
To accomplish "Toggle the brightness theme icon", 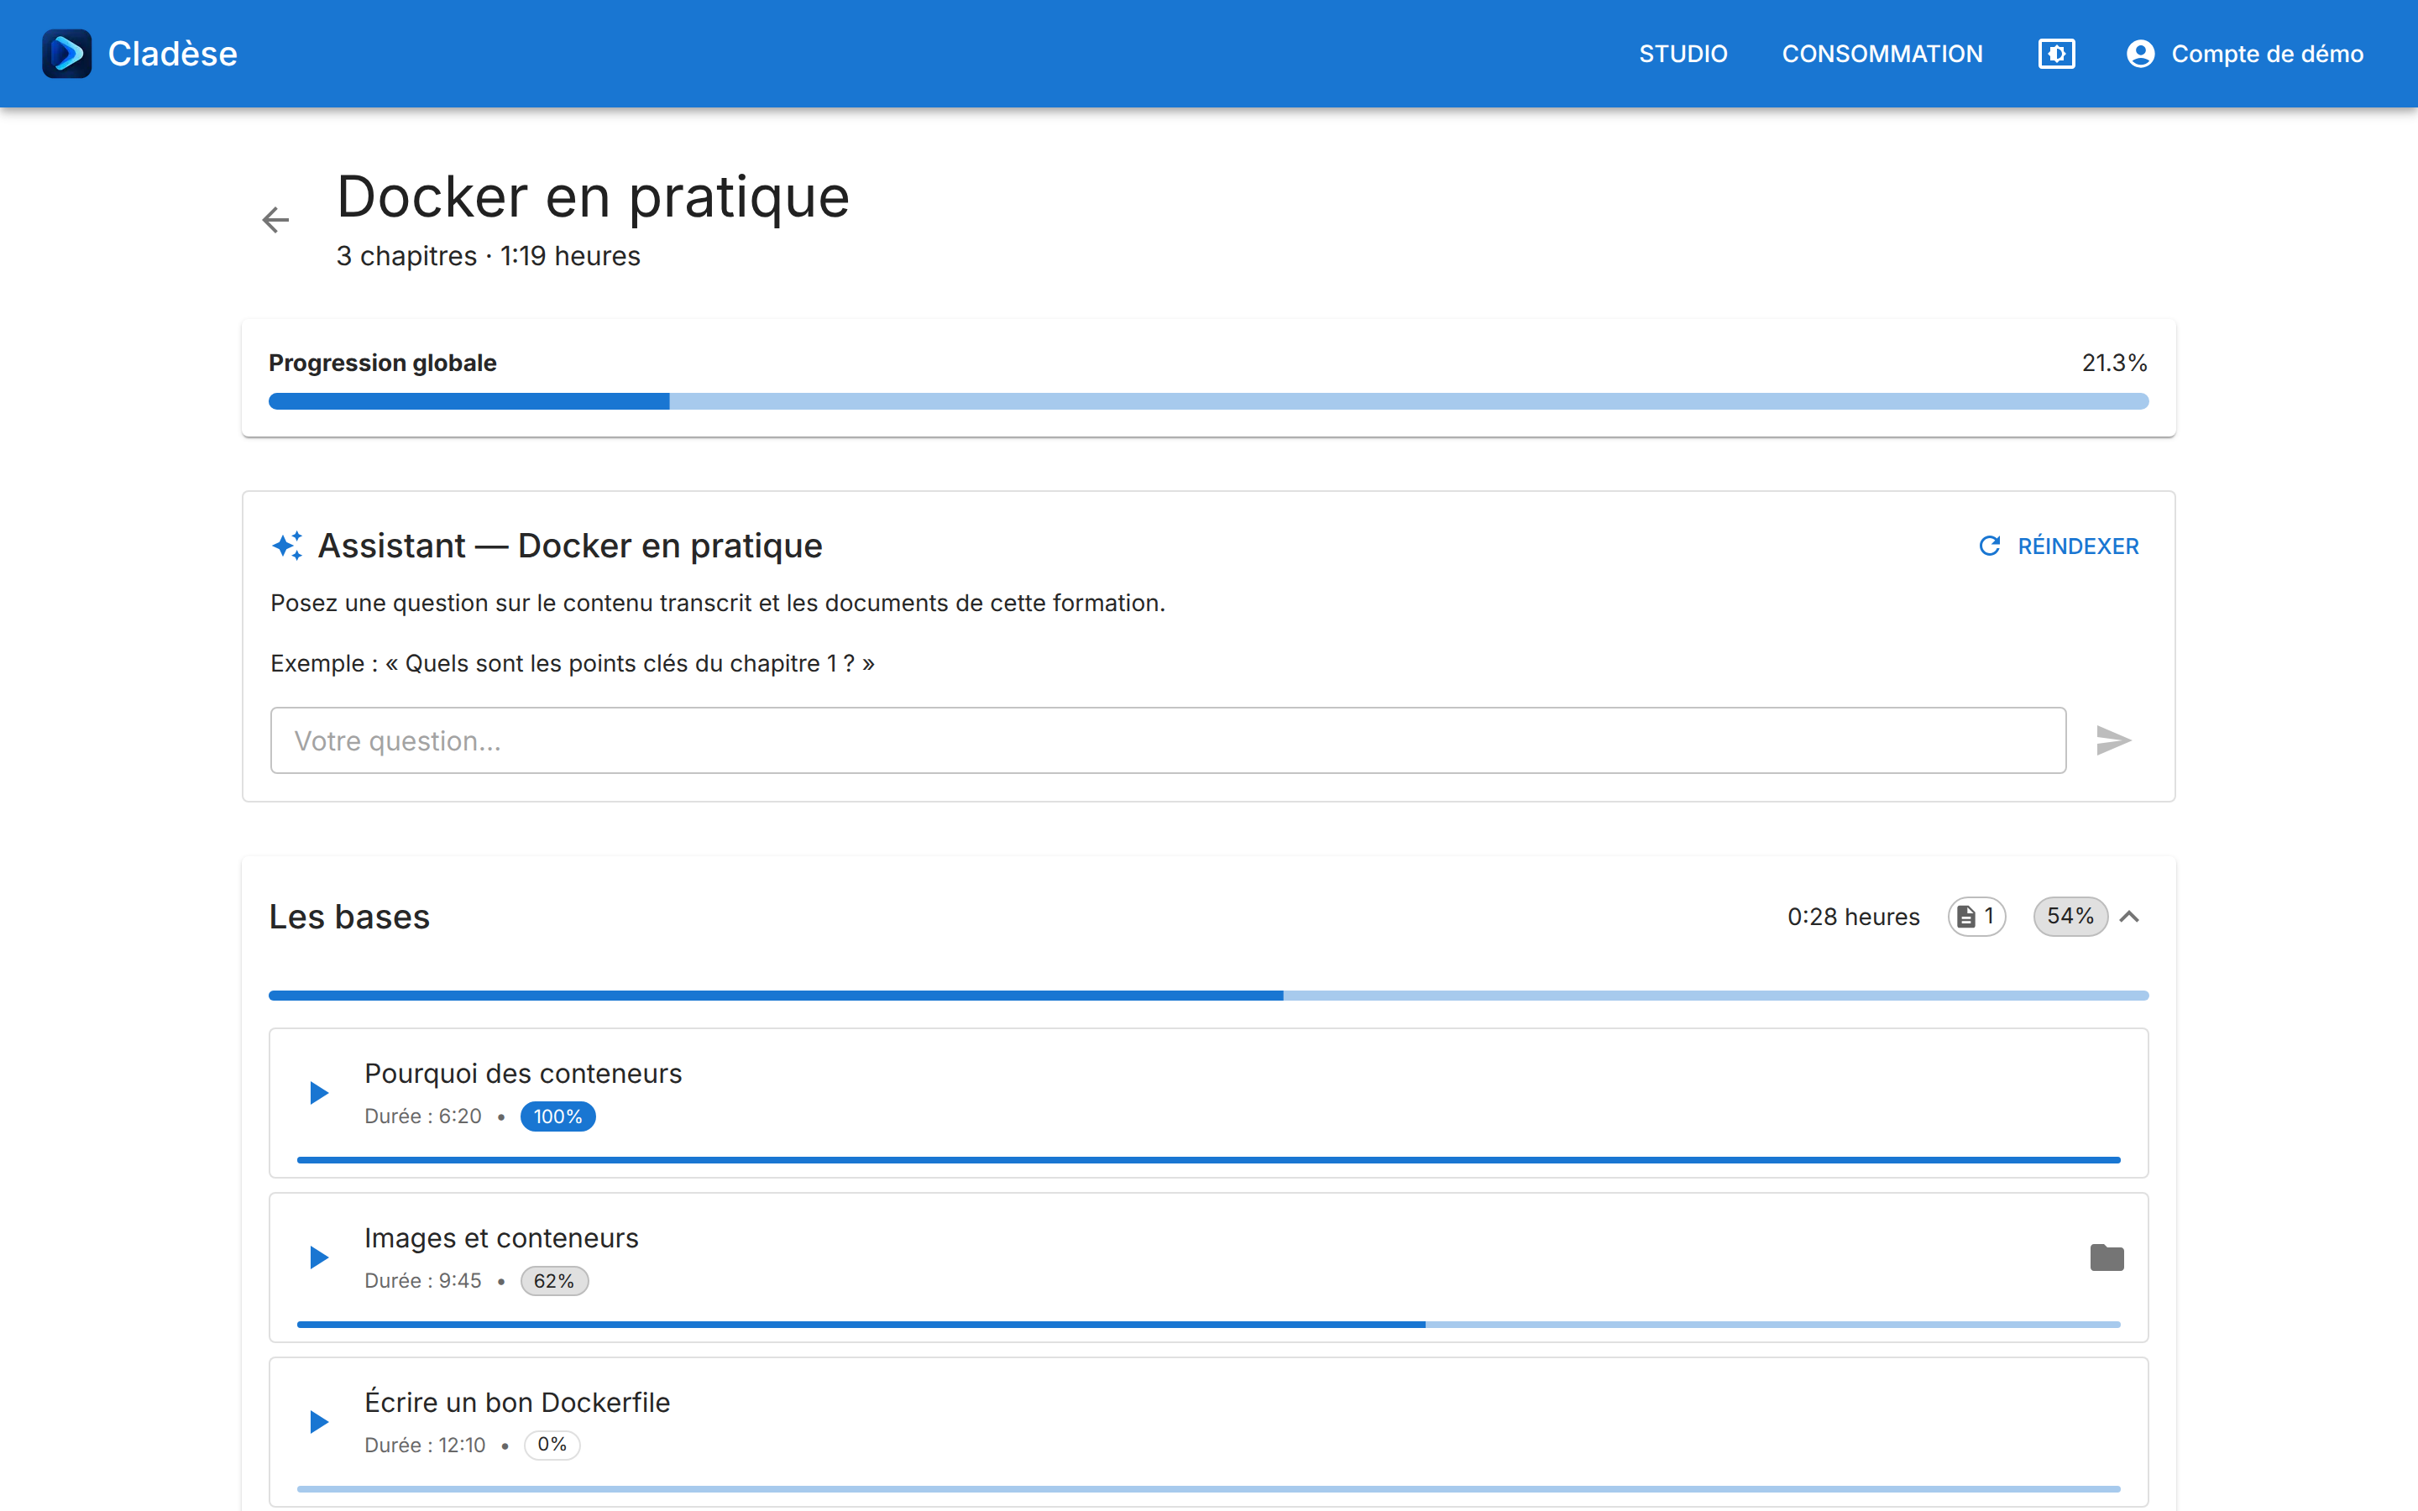I will (2056, 54).
